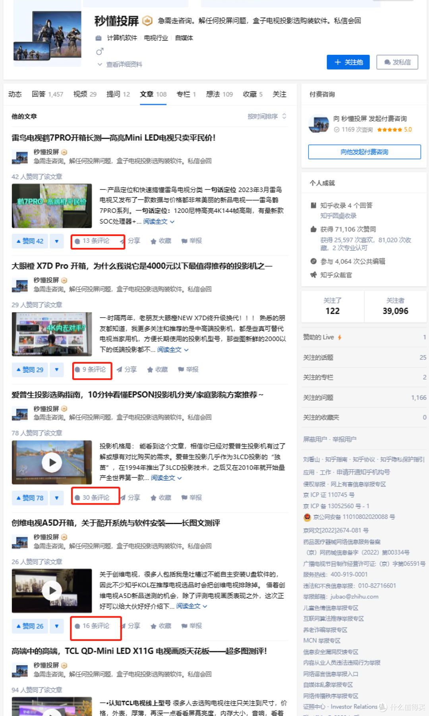
Task: Open 13 条评论 comments
Action: (92, 241)
